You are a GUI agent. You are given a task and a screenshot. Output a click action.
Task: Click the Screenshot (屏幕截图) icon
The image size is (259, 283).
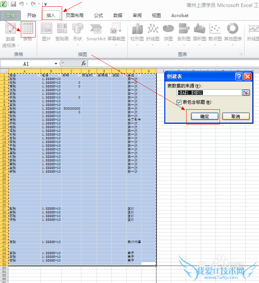click(116, 30)
